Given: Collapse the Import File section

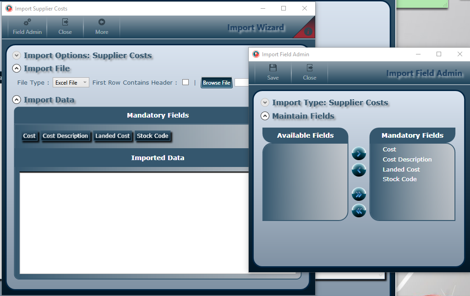Looking at the screenshot, I should pos(16,69).
